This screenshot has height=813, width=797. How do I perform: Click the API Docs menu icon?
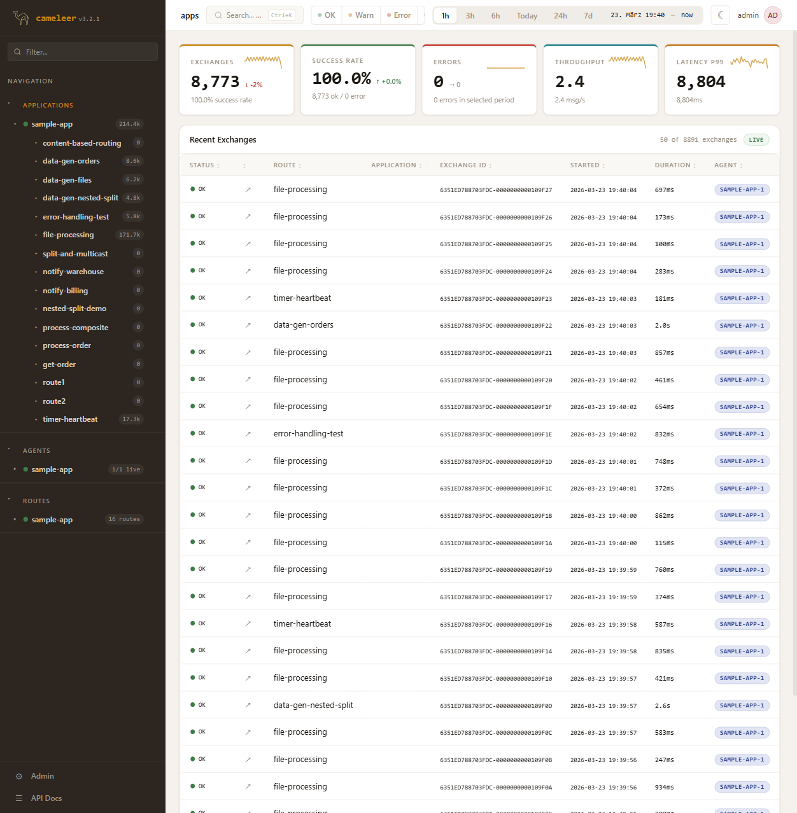(x=19, y=798)
